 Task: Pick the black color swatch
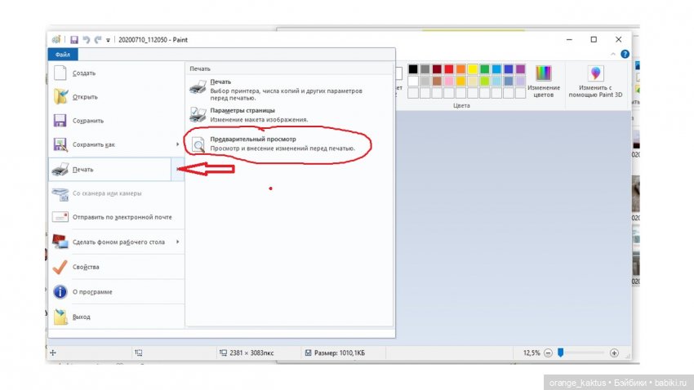413,69
